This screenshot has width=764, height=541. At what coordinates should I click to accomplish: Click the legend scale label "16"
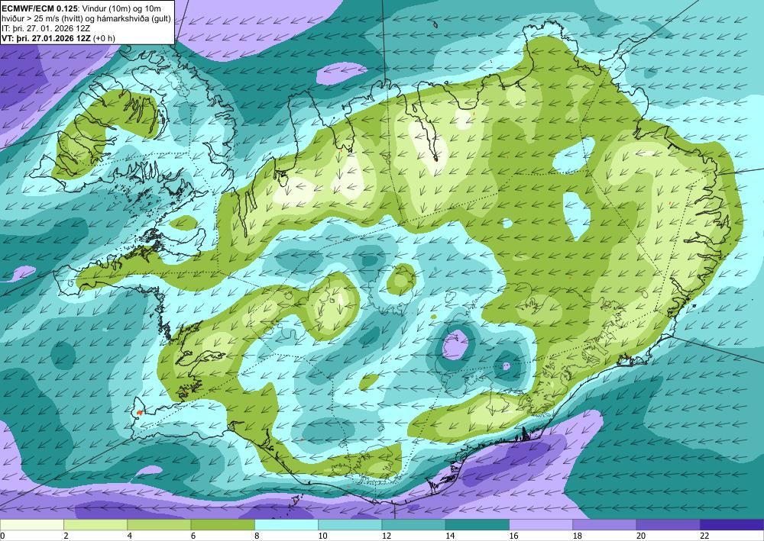point(513,536)
